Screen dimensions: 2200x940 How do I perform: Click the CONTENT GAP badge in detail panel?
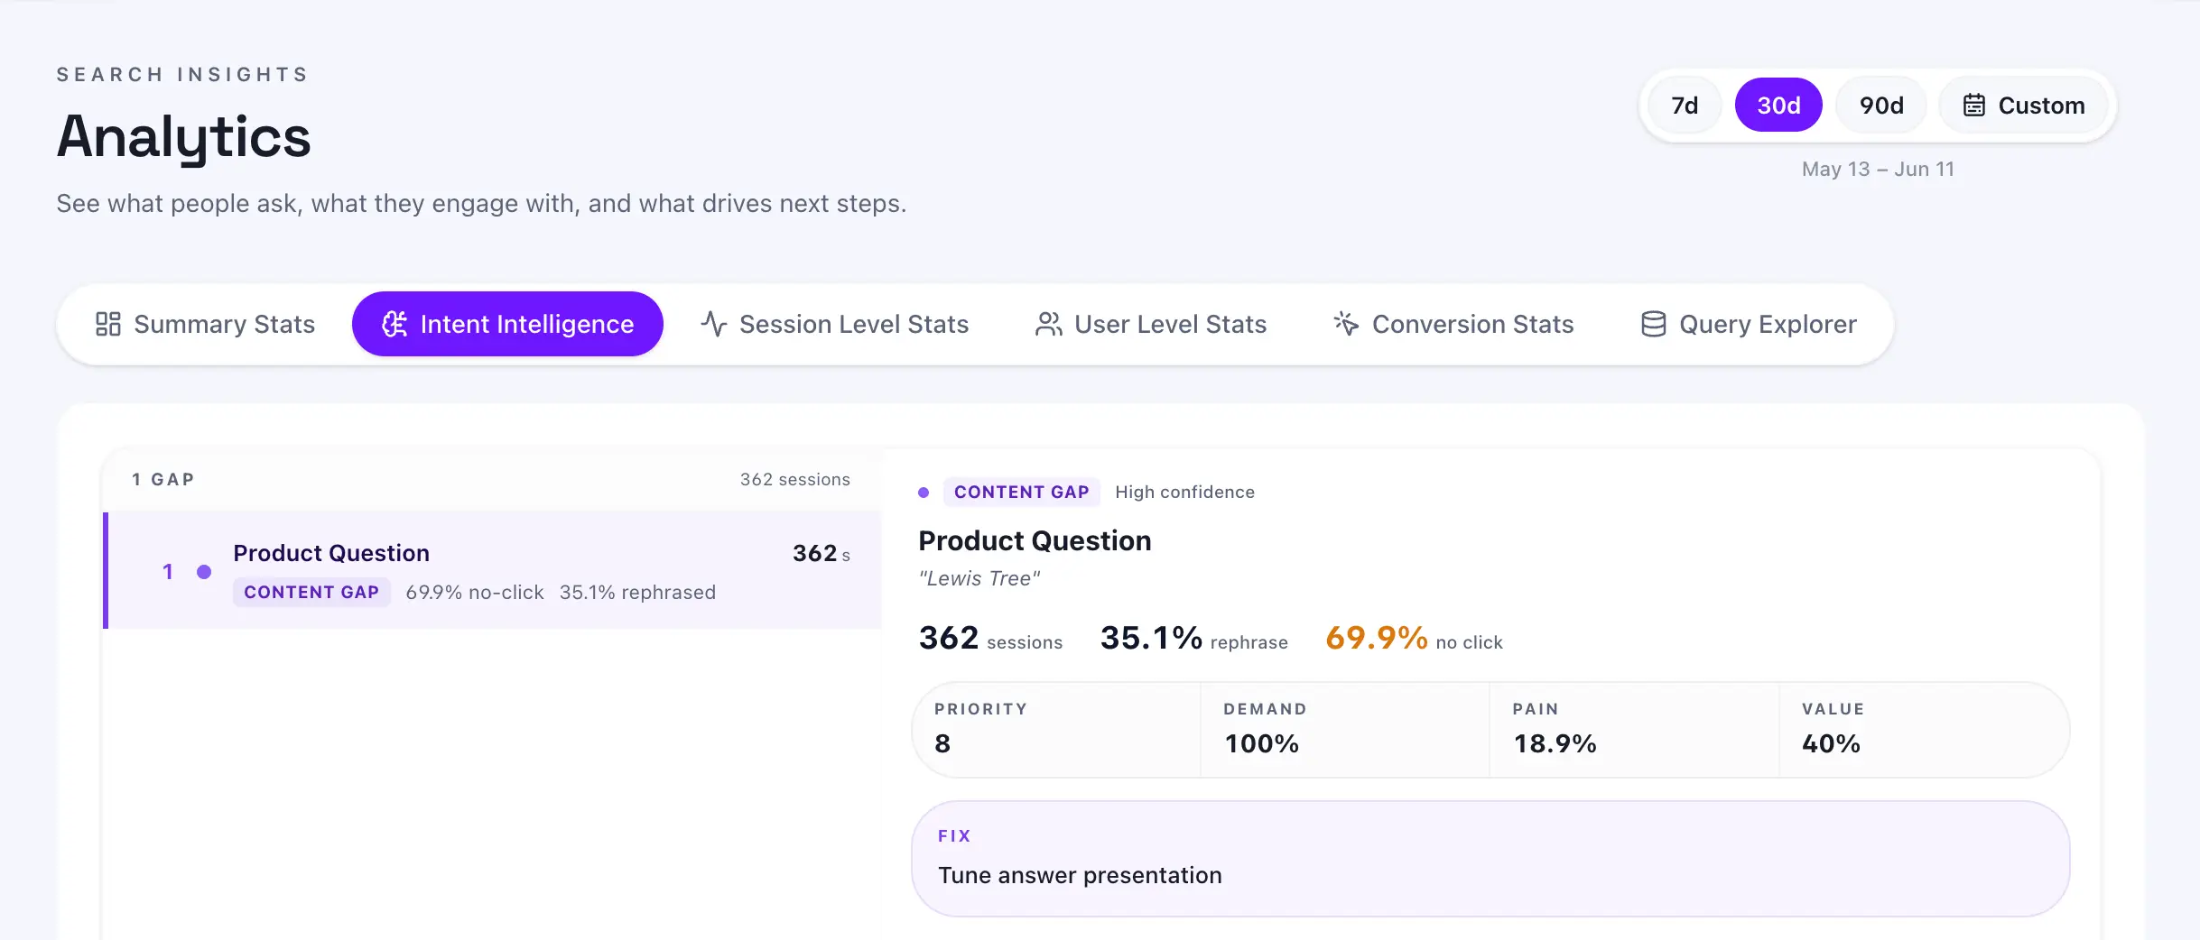click(1021, 492)
